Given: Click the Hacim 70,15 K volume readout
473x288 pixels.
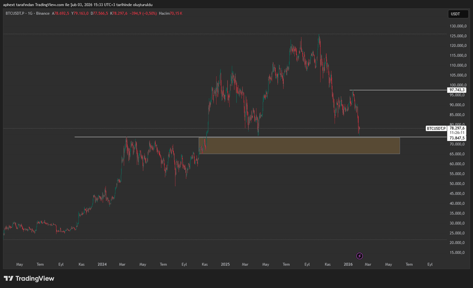Looking at the screenshot, I should coord(170,13).
